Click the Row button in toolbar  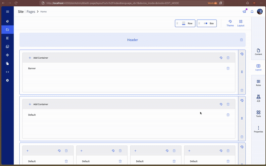(x=185, y=24)
